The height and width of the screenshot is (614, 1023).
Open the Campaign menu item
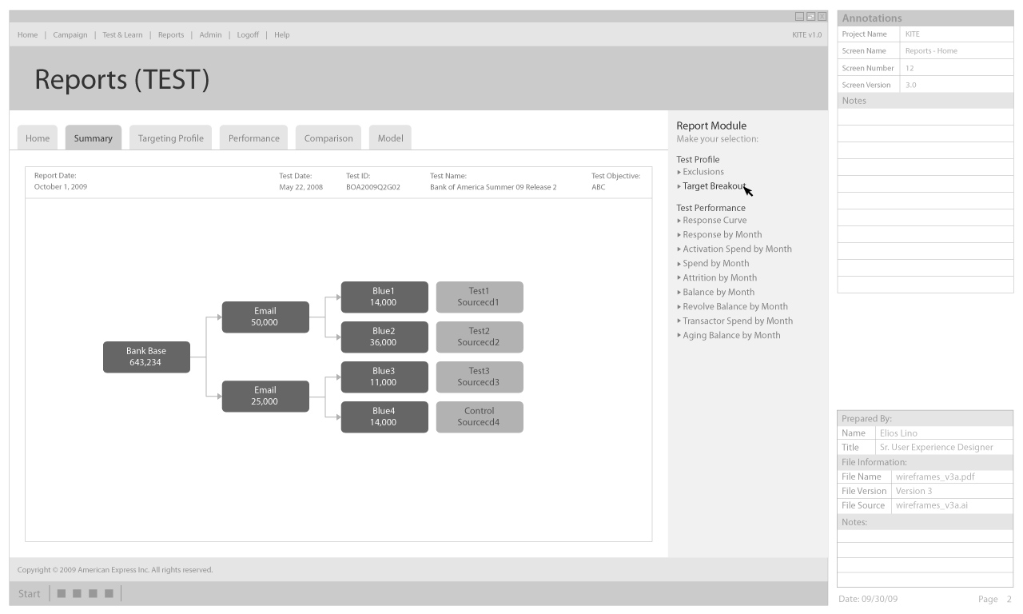click(x=70, y=35)
